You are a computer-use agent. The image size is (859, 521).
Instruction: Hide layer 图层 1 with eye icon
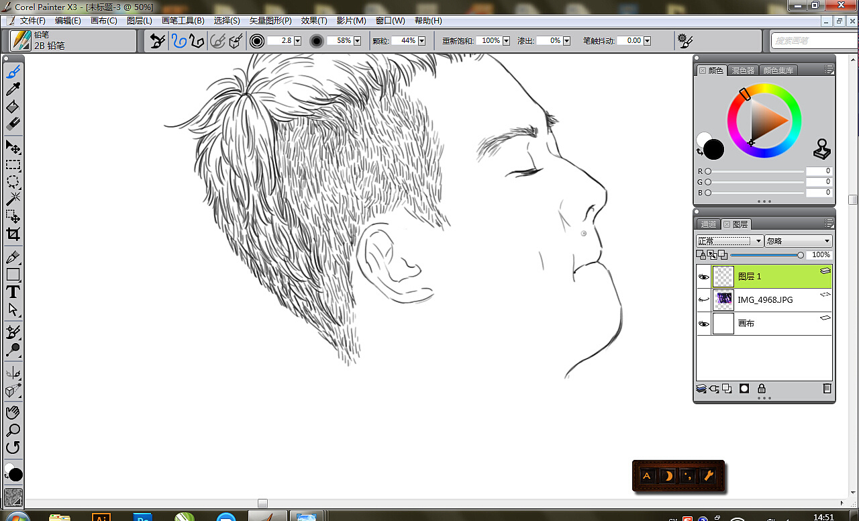(x=703, y=277)
